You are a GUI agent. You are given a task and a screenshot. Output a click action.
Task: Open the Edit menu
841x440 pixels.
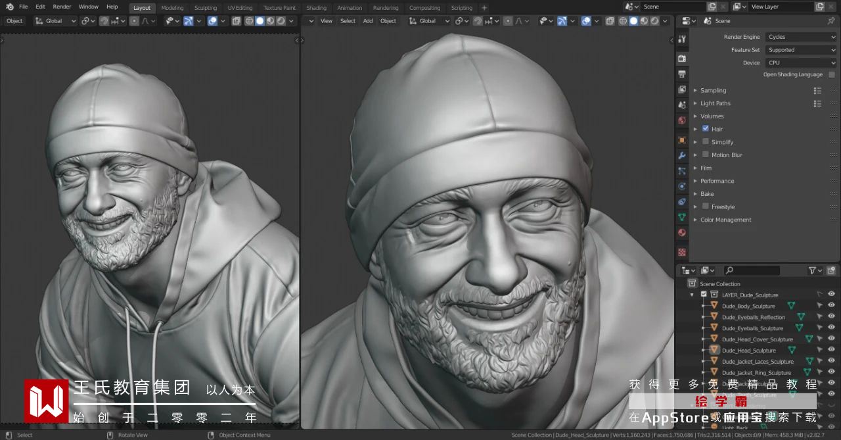(x=40, y=7)
